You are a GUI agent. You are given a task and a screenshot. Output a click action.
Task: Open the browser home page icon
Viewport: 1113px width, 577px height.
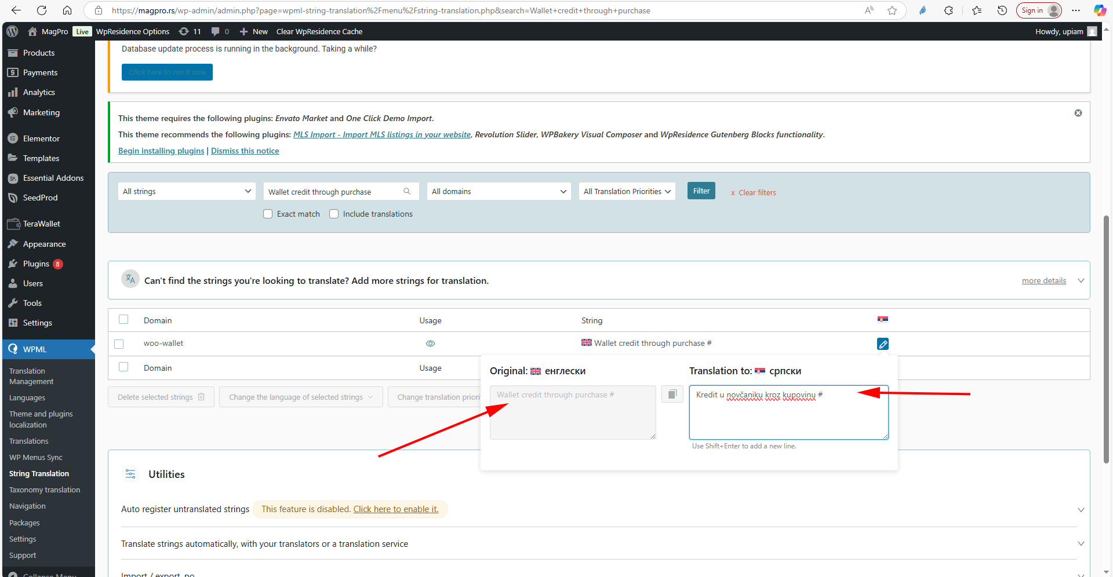[67, 10]
